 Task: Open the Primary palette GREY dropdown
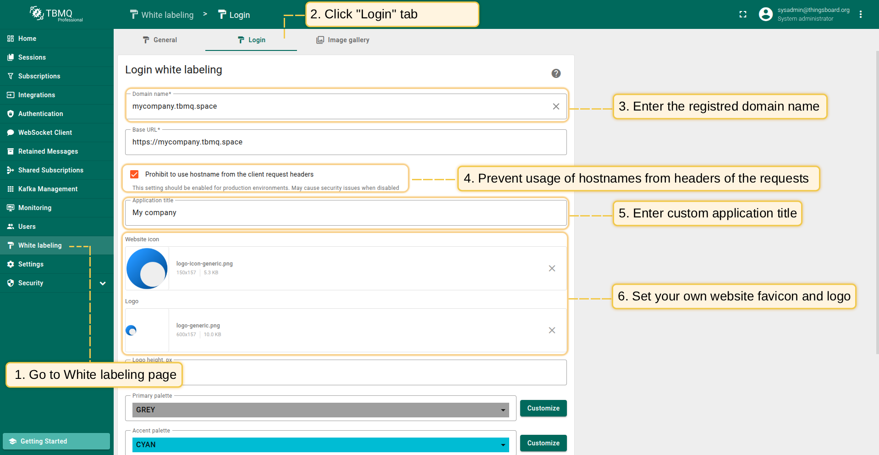pyautogui.click(x=320, y=410)
